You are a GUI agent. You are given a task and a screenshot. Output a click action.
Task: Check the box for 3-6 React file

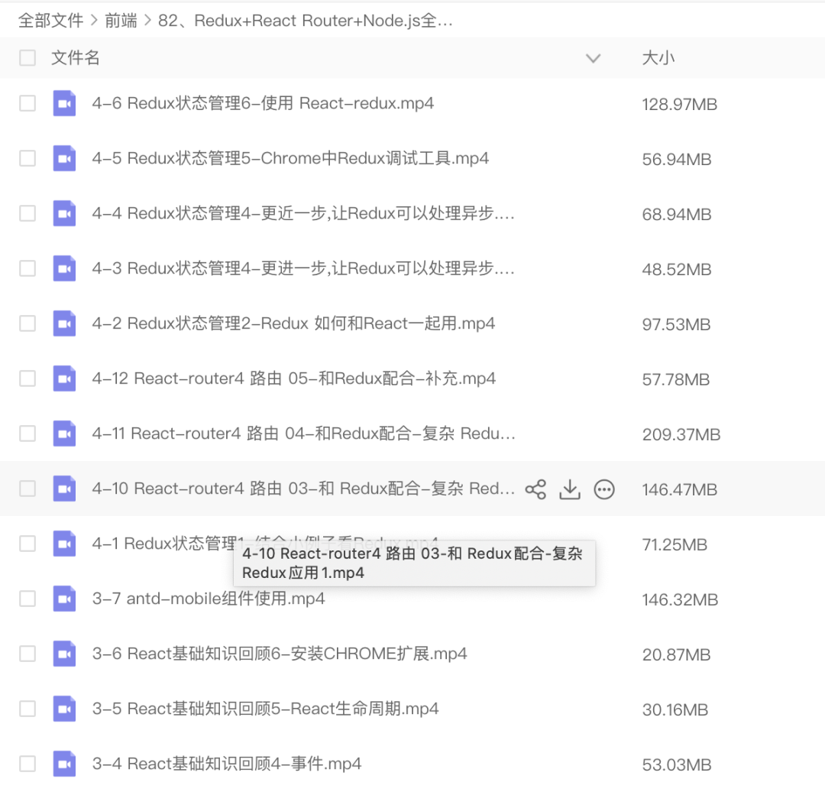click(x=27, y=654)
